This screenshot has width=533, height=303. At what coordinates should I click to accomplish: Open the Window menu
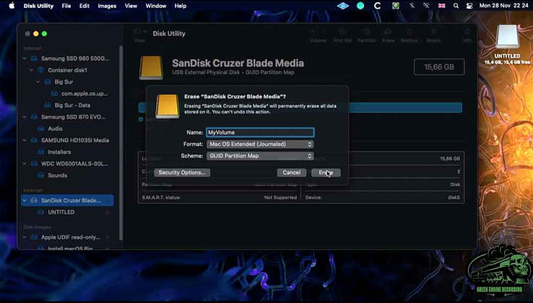pyautogui.click(x=156, y=6)
